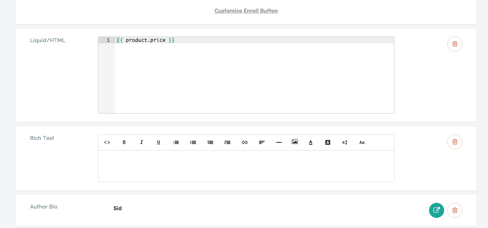Open Author Bio in new window
Screen dimensions: 488x228
coord(436,210)
